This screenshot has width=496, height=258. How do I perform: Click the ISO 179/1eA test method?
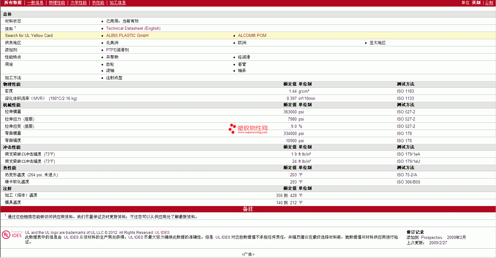409,154
